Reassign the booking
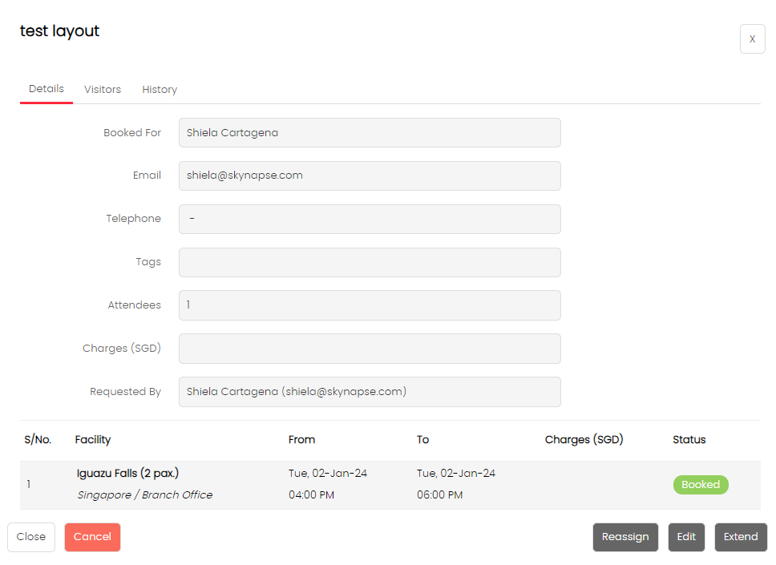Screen dimensions: 776x565 point(625,537)
